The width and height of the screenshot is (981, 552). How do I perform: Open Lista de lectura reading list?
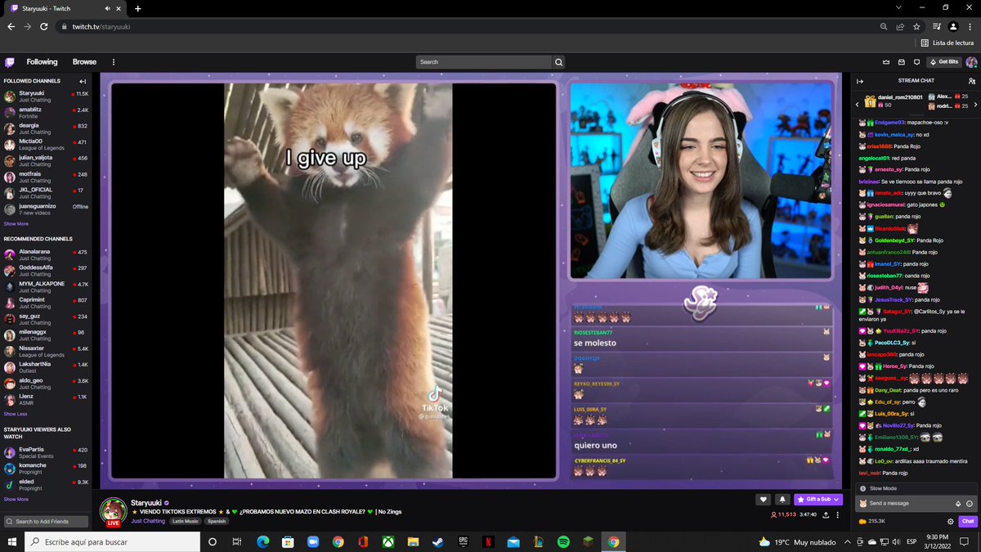pyautogui.click(x=947, y=43)
